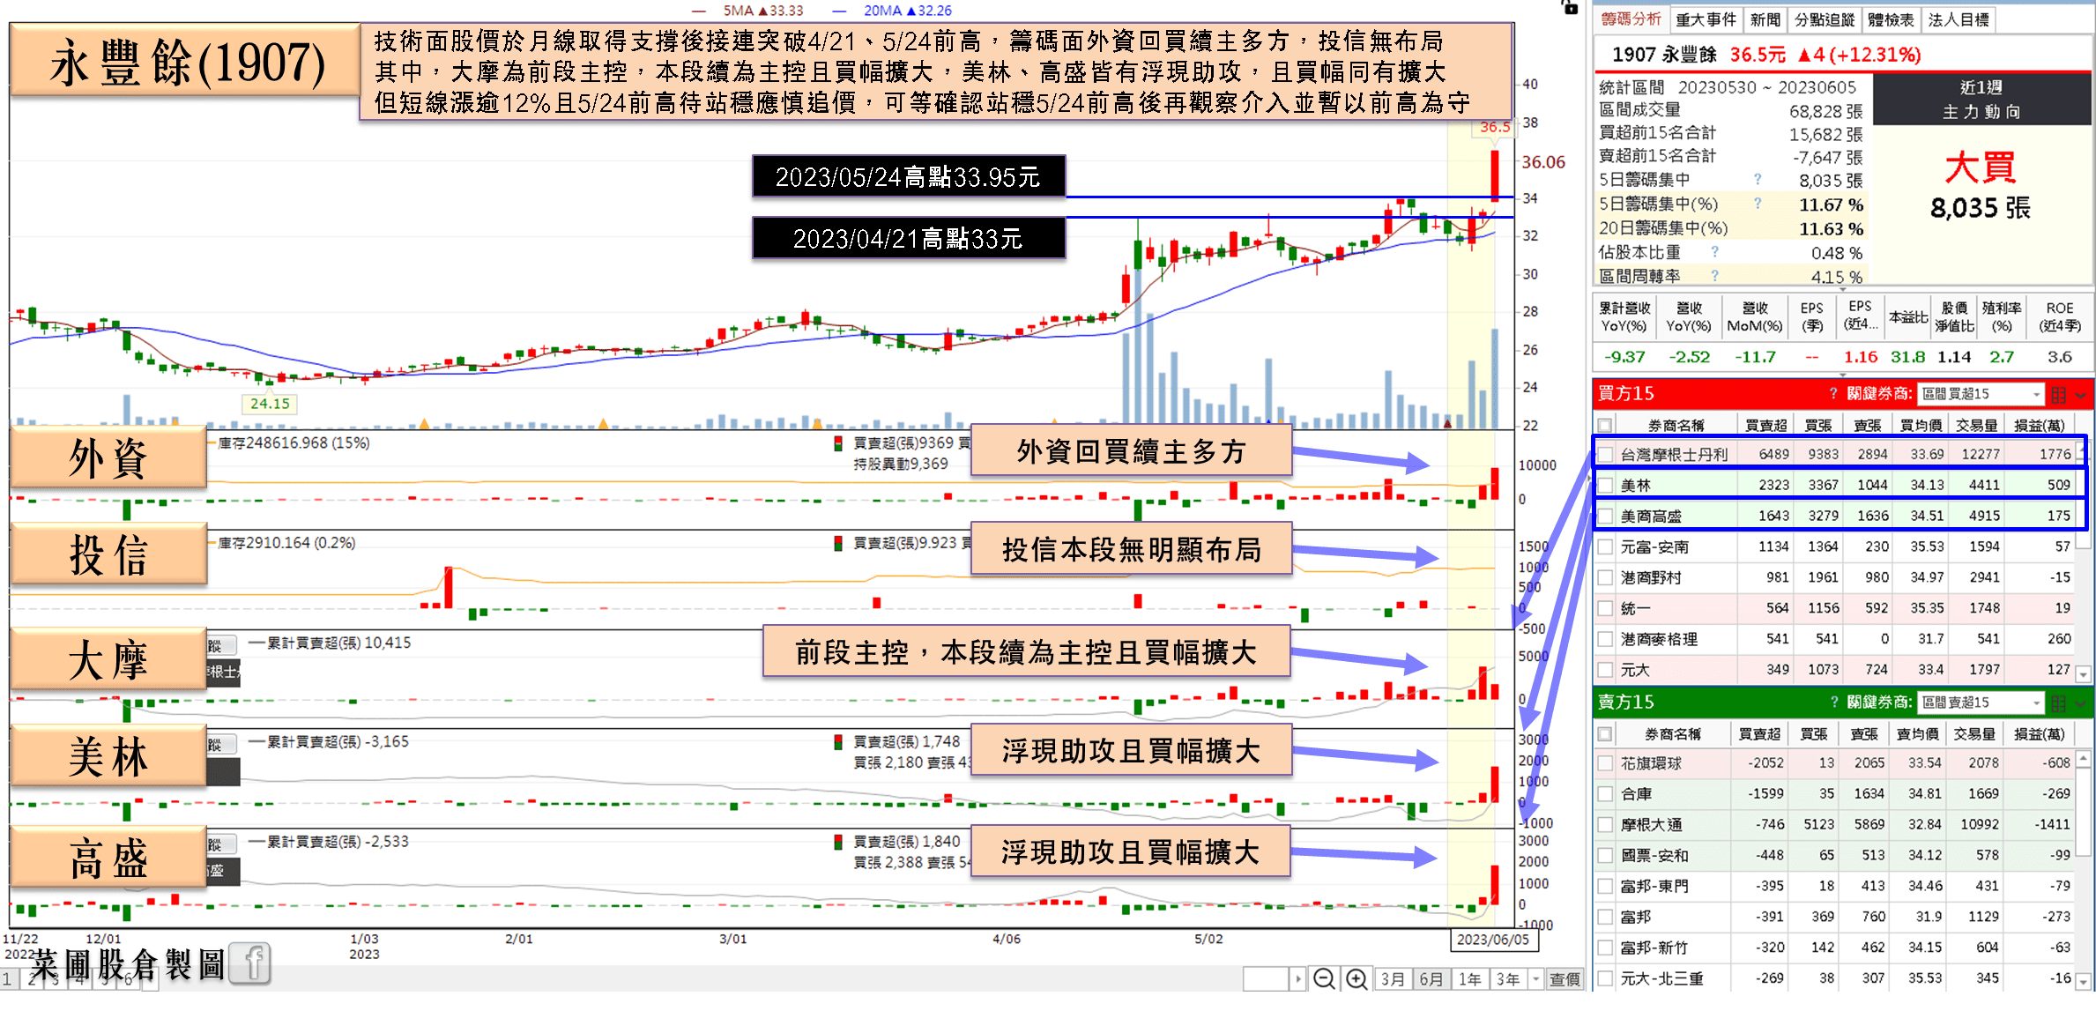Select 富邦-東門 seller row name
The height and width of the screenshot is (1011, 2096).
pos(1654,886)
